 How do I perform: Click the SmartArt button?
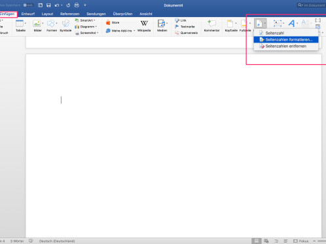85,20
